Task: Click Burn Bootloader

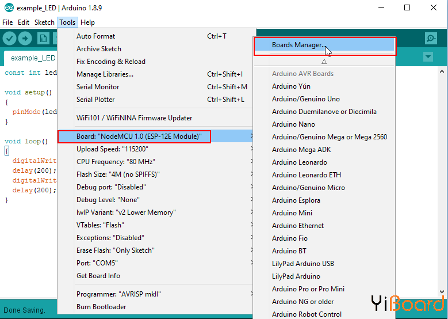Action: pos(155,307)
